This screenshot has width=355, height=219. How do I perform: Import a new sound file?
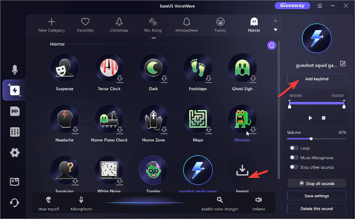(242, 170)
